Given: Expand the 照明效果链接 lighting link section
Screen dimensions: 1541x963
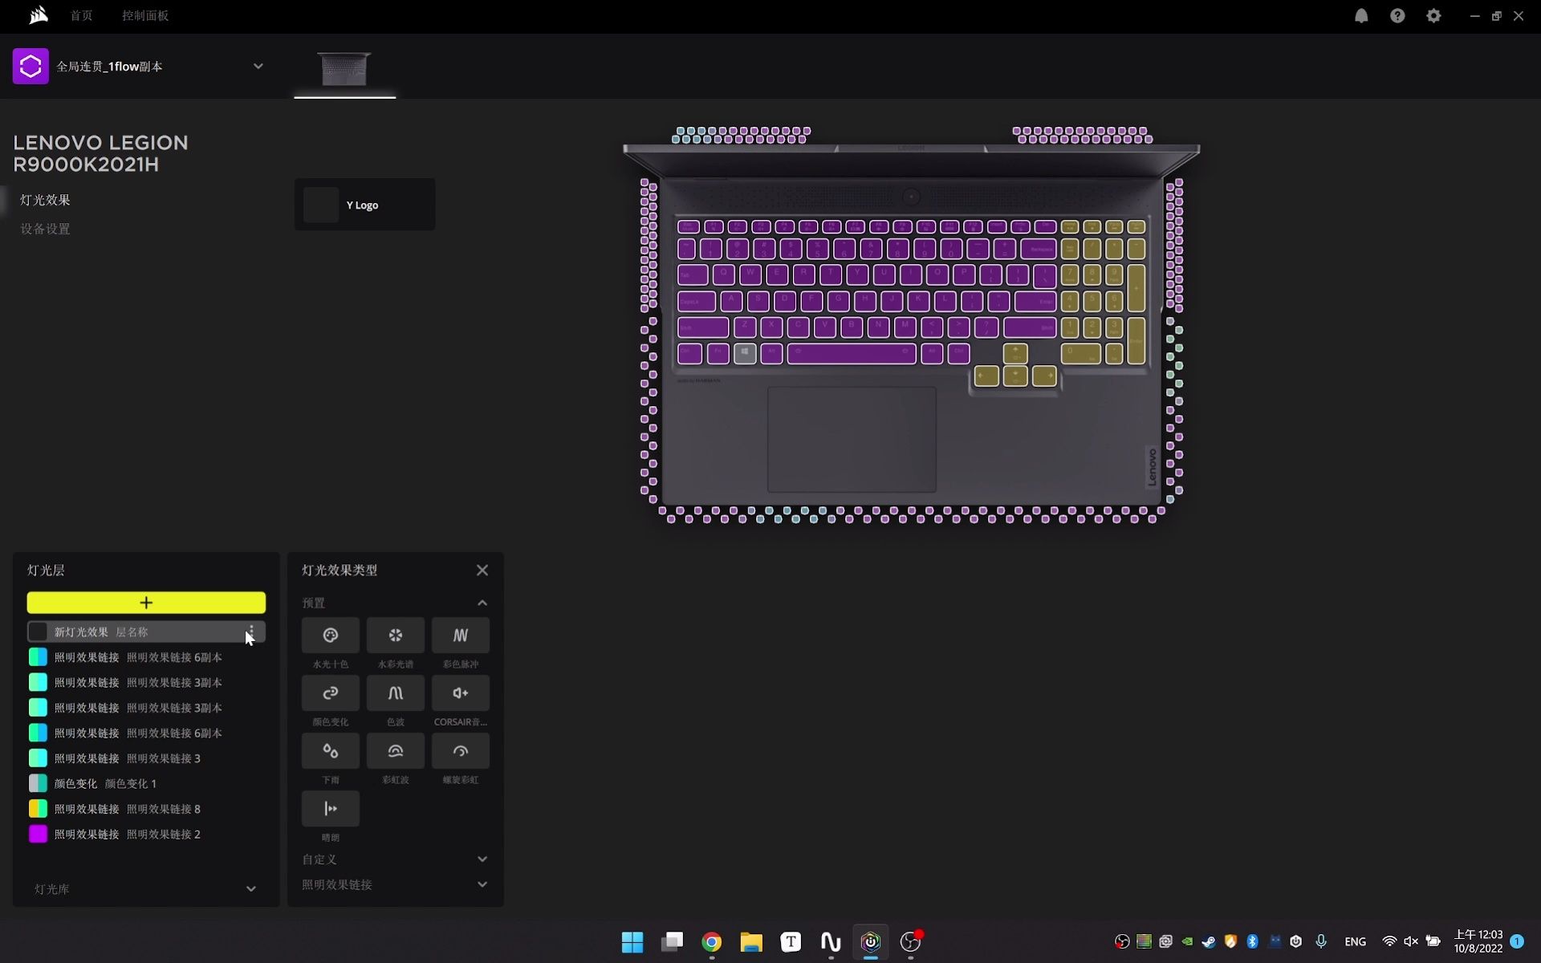Looking at the screenshot, I should coord(482,885).
